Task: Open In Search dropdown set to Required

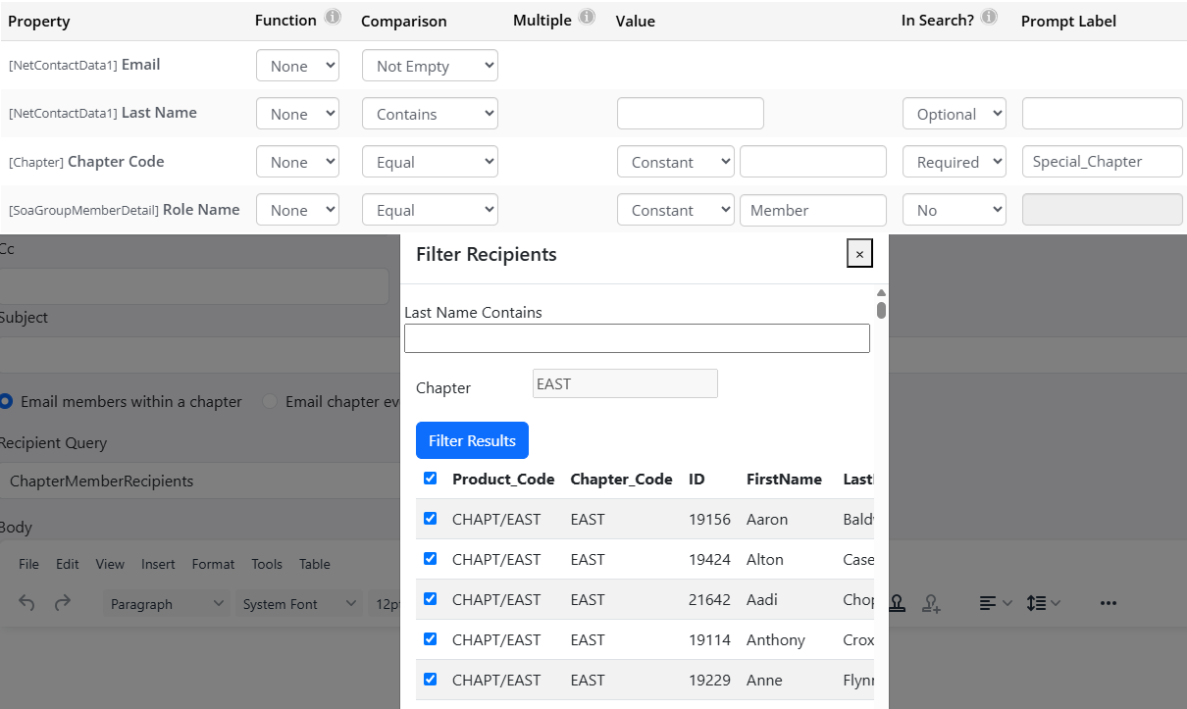Action: click(x=954, y=162)
